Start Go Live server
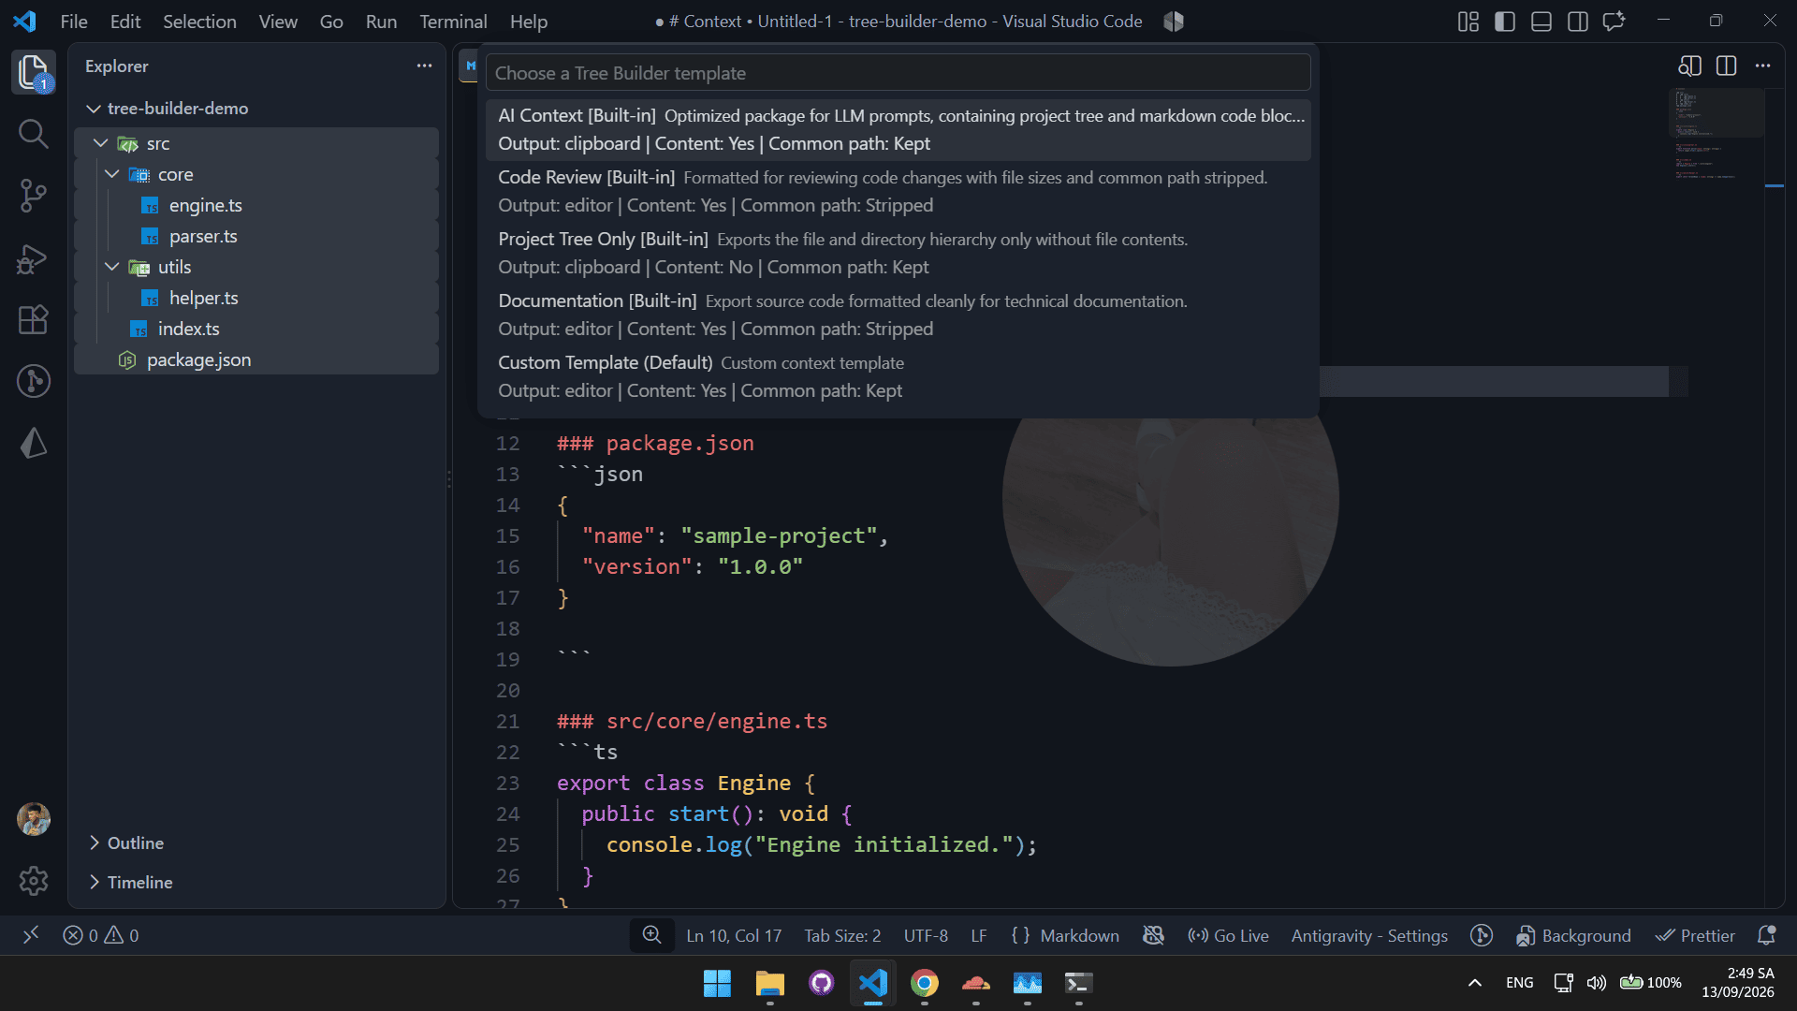This screenshot has width=1797, height=1011. 1228,935
